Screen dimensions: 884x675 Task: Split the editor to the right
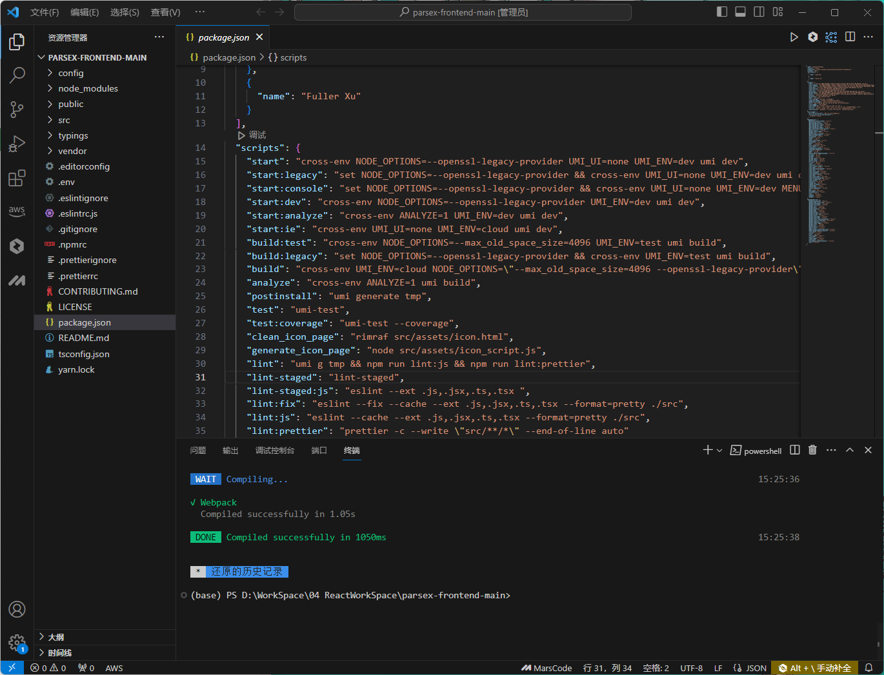click(x=850, y=37)
